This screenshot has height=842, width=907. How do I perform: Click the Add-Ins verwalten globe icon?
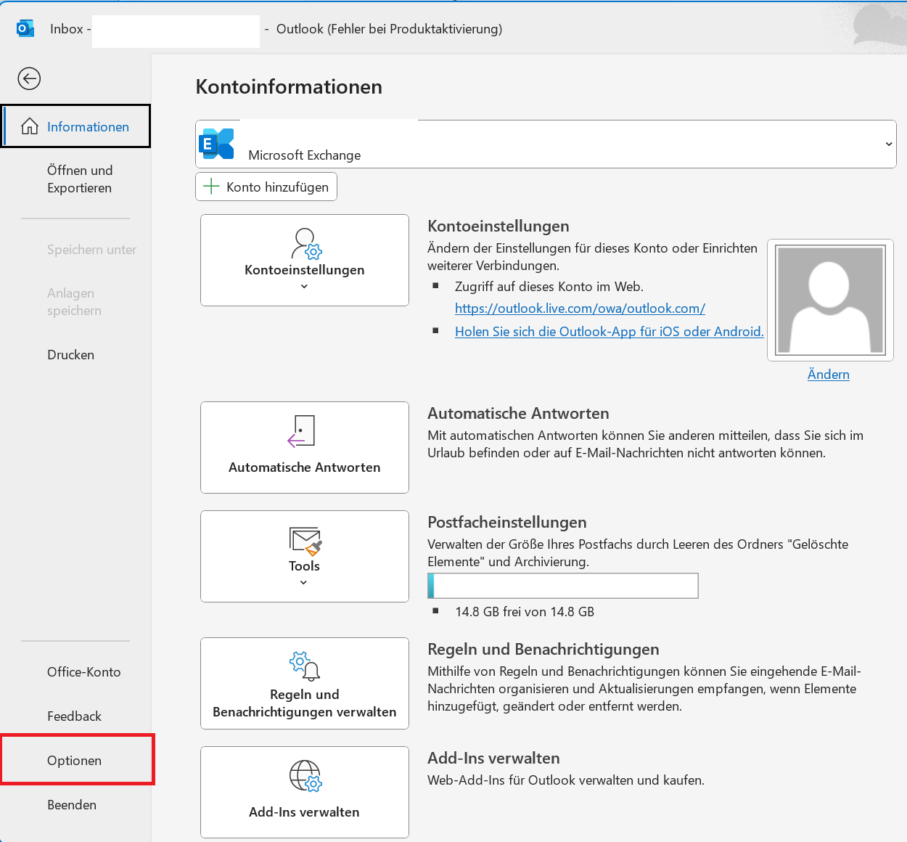[305, 776]
